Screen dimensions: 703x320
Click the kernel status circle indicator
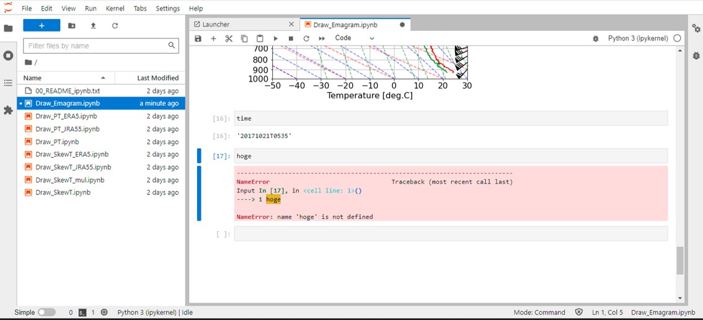[x=677, y=38]
